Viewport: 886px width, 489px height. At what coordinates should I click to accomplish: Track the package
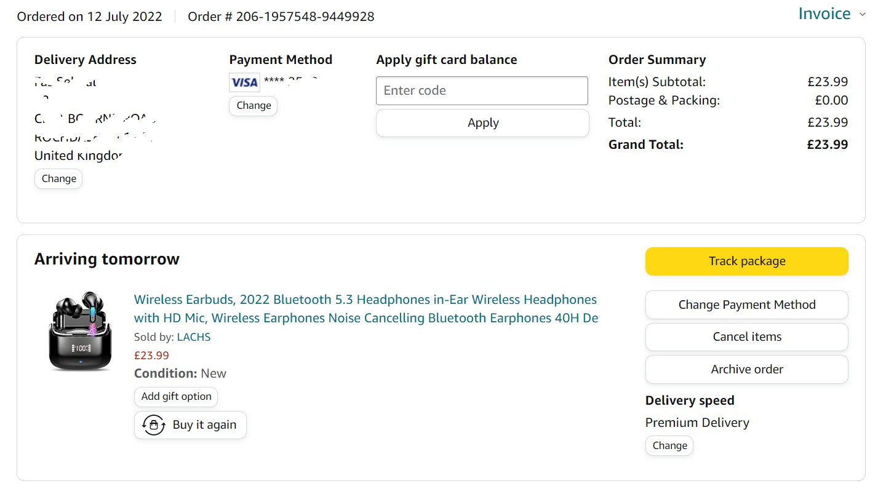746,261
